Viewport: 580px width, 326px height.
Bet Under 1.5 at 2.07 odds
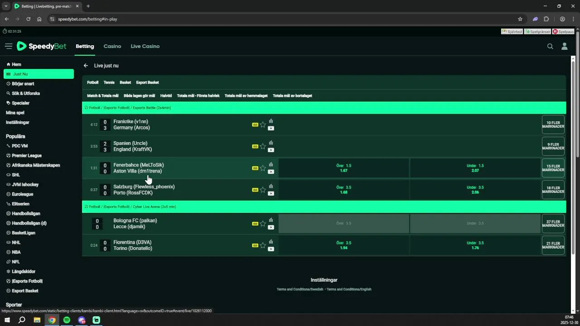(475, 168)
